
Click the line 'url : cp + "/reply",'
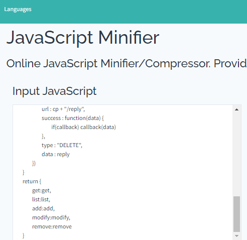63,109
